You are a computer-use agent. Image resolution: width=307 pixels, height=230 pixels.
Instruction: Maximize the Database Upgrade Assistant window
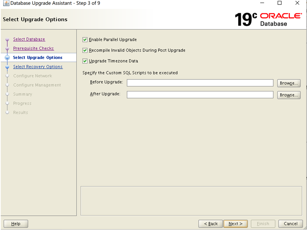(280, 3)
